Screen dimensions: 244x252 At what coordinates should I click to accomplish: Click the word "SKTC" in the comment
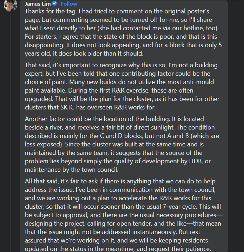pyautogui.click(x=67, y=107)
